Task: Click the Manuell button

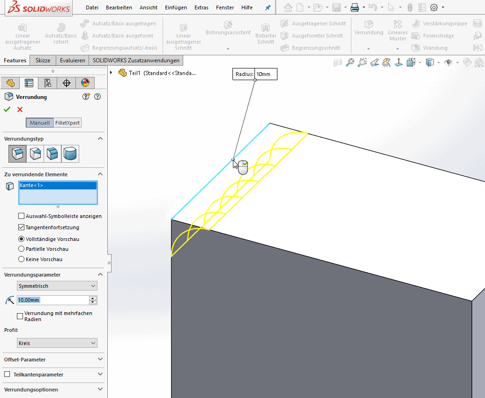Action: point(39,122)
